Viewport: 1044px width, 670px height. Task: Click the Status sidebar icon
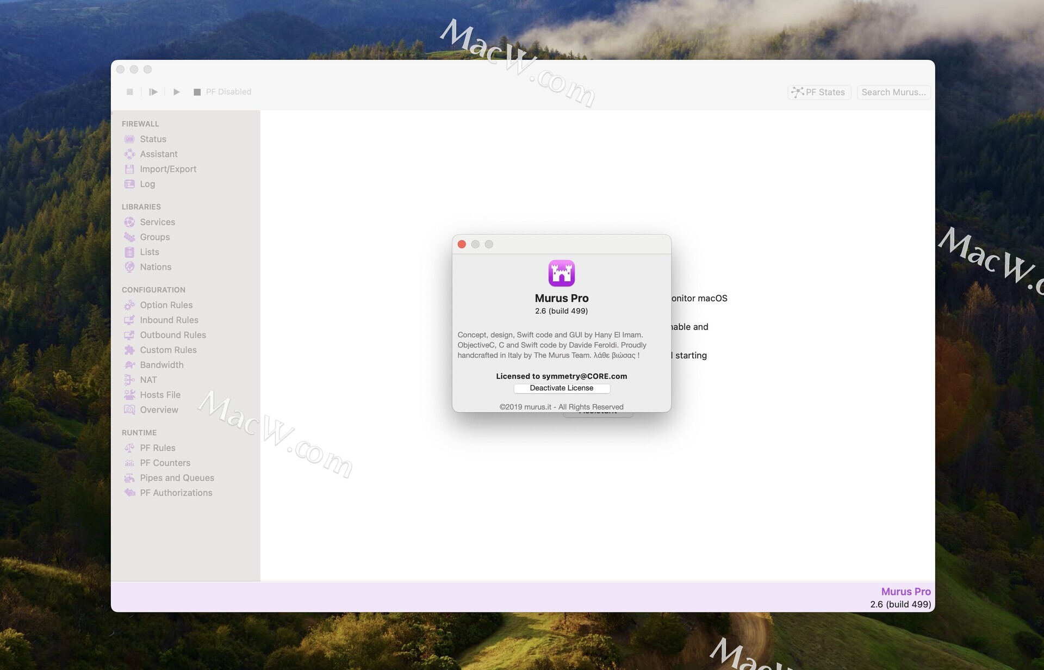[129, 139]
